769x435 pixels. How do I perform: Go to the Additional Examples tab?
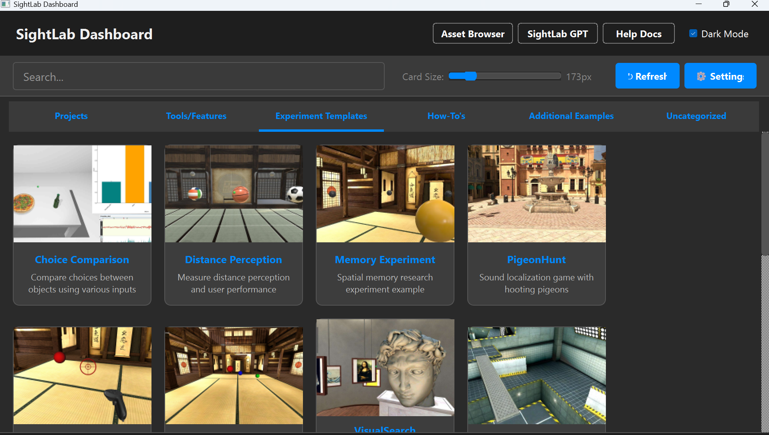571,116
